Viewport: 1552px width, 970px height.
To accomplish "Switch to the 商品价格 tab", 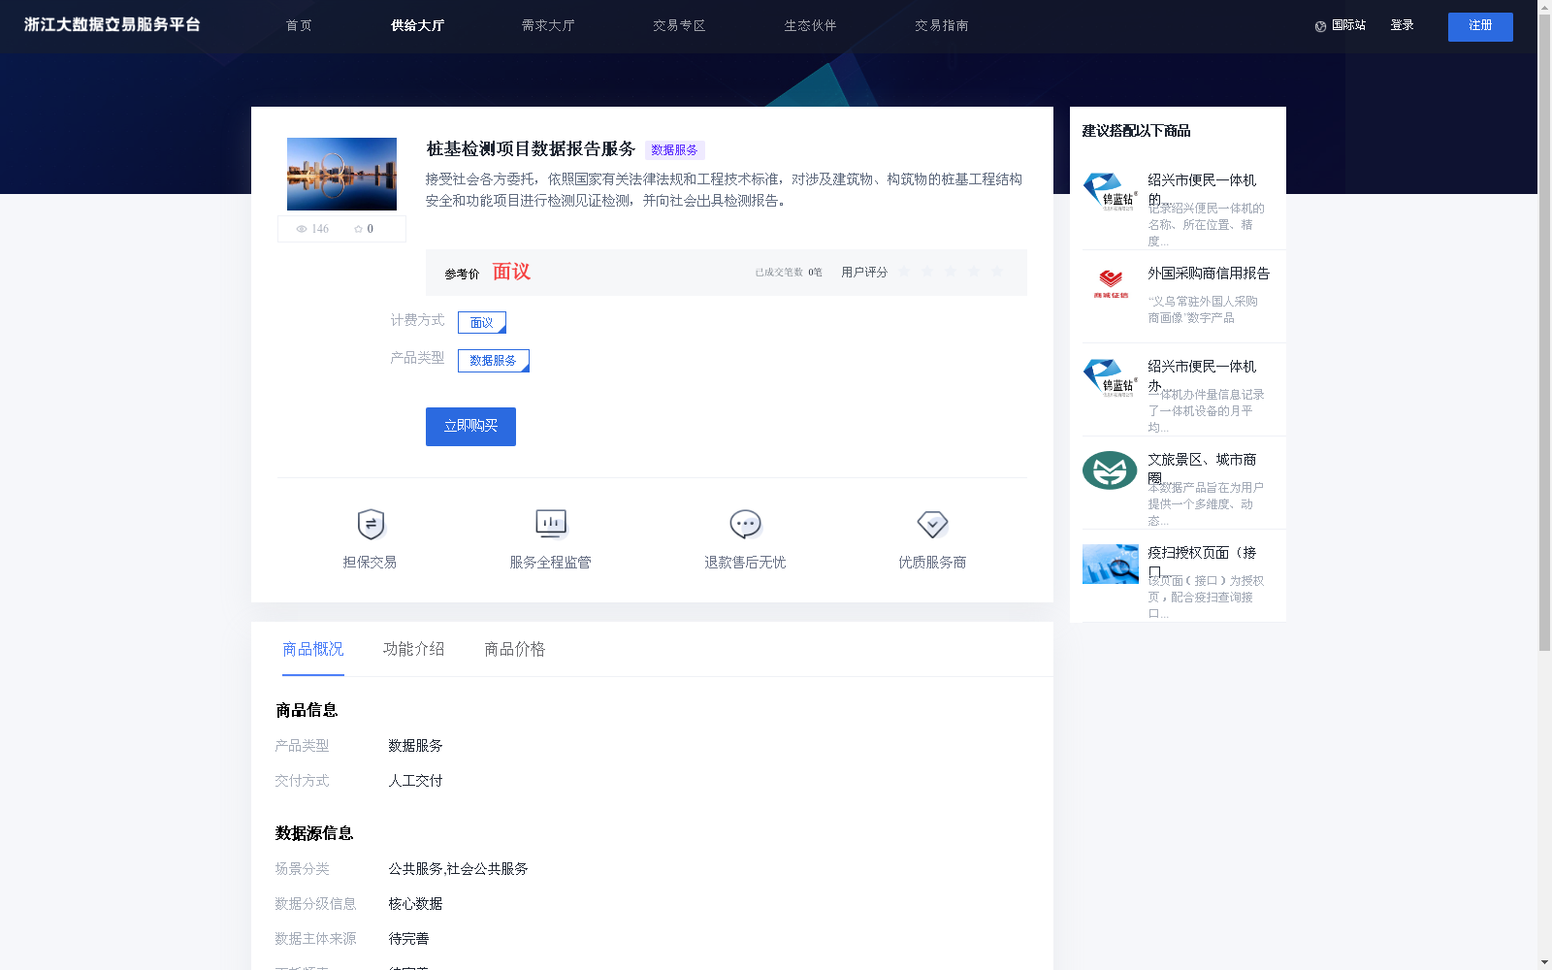I will pyautogui.click(x=515, y=649).
